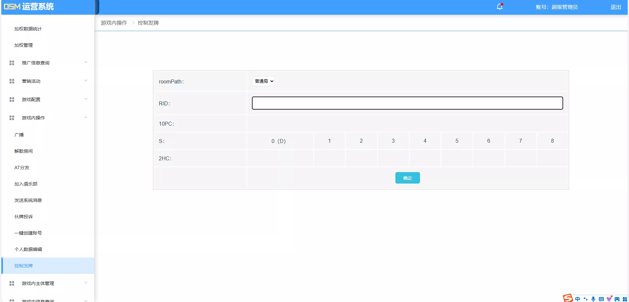Click the notification bell icon
Screen dimensions: 629x302
coord(499,7)
